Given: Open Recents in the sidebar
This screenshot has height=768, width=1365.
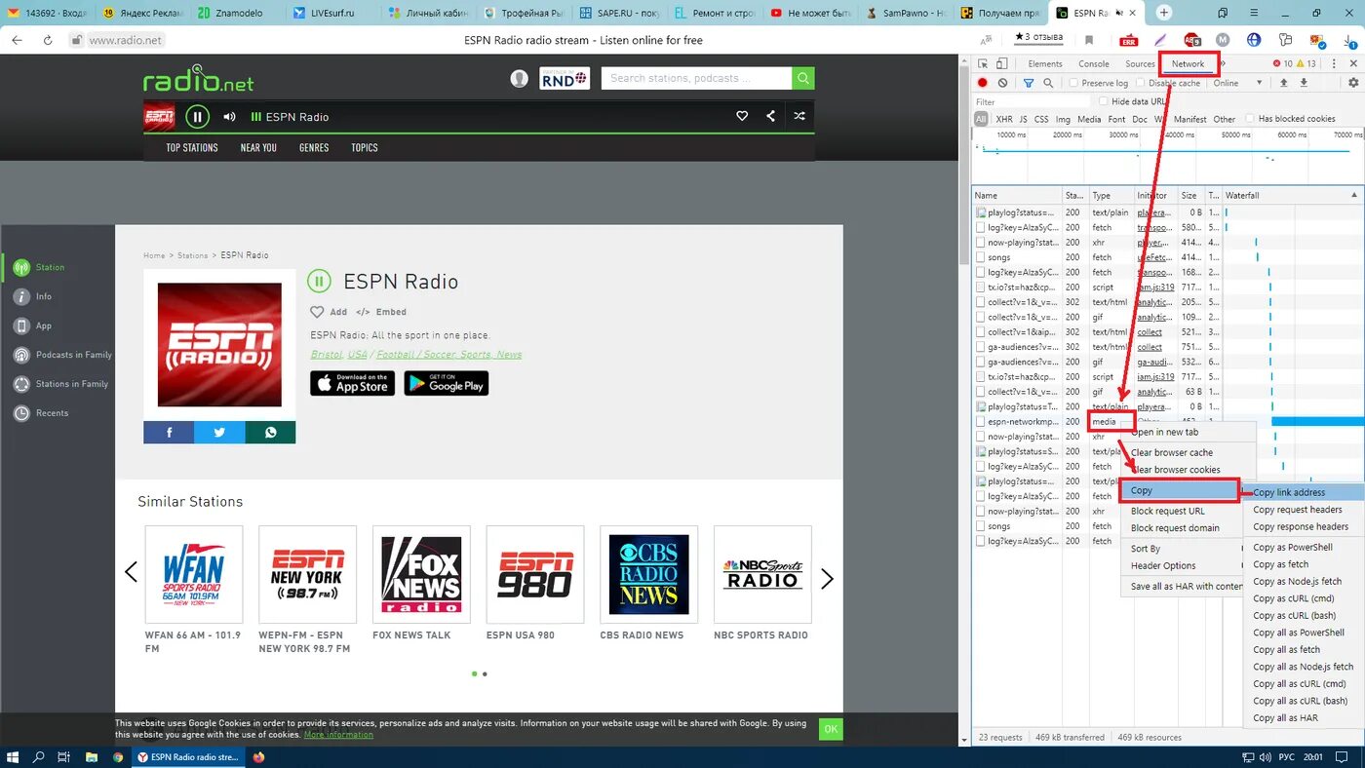Looking at the screenshot, I should point(41,413).
